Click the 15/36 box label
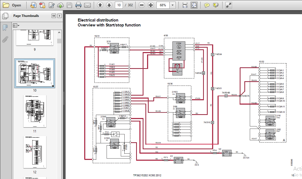The image size is (302, 179). [x=170, y=84]
